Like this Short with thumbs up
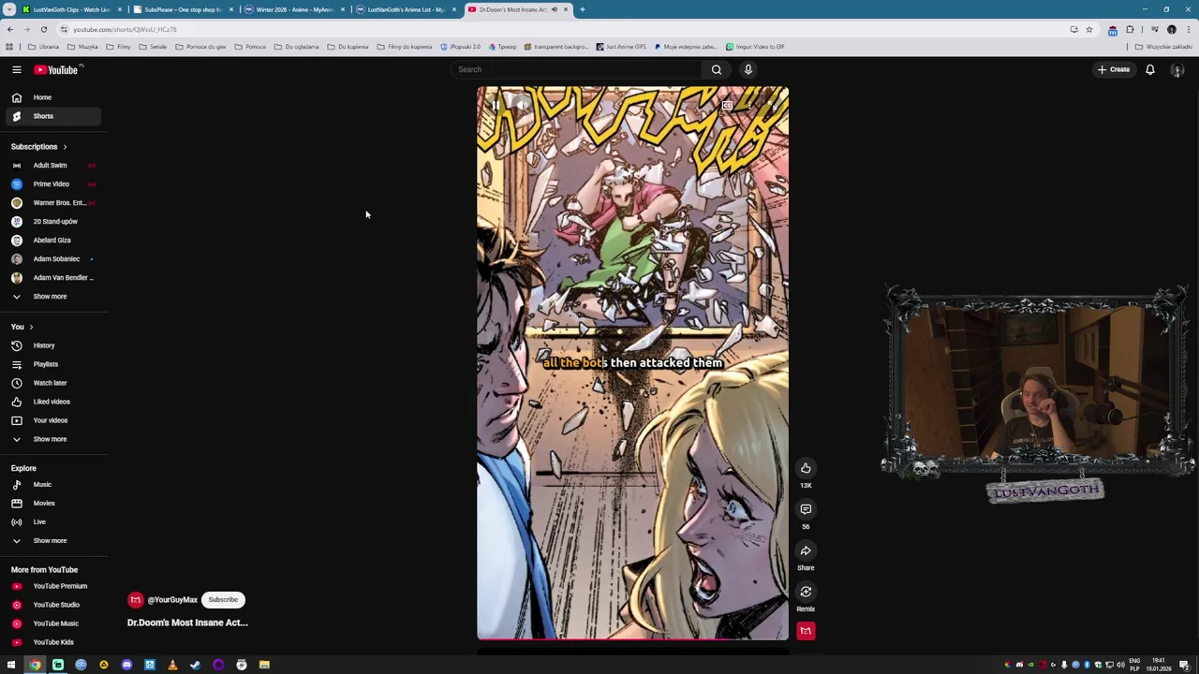 806,468
